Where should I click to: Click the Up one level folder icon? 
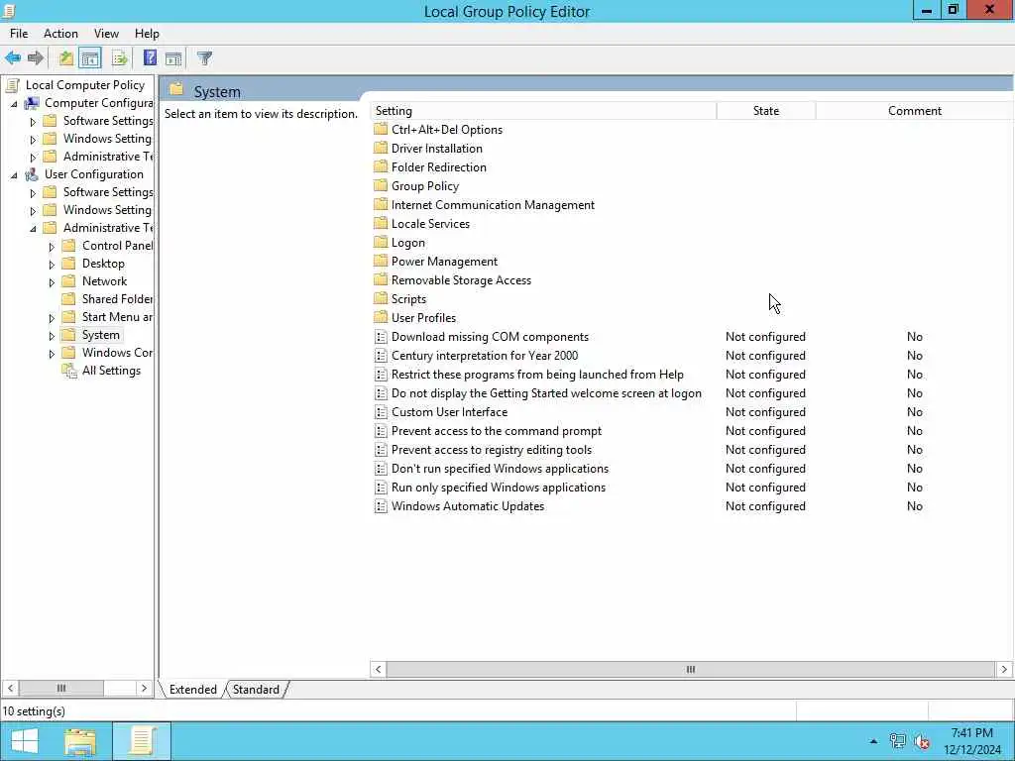(x=66, y=58)
